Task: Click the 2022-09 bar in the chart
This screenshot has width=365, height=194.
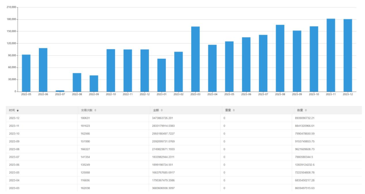Action: 94,83
